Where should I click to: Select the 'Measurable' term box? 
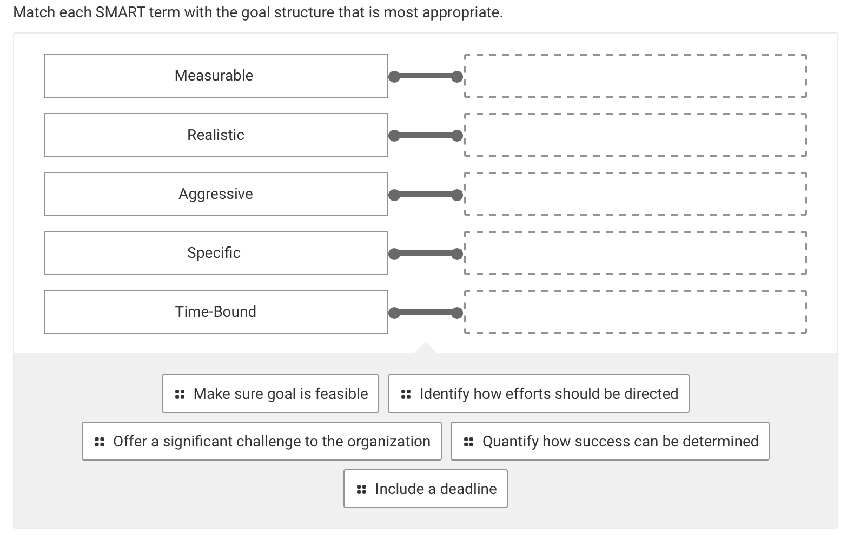point(215,76)
